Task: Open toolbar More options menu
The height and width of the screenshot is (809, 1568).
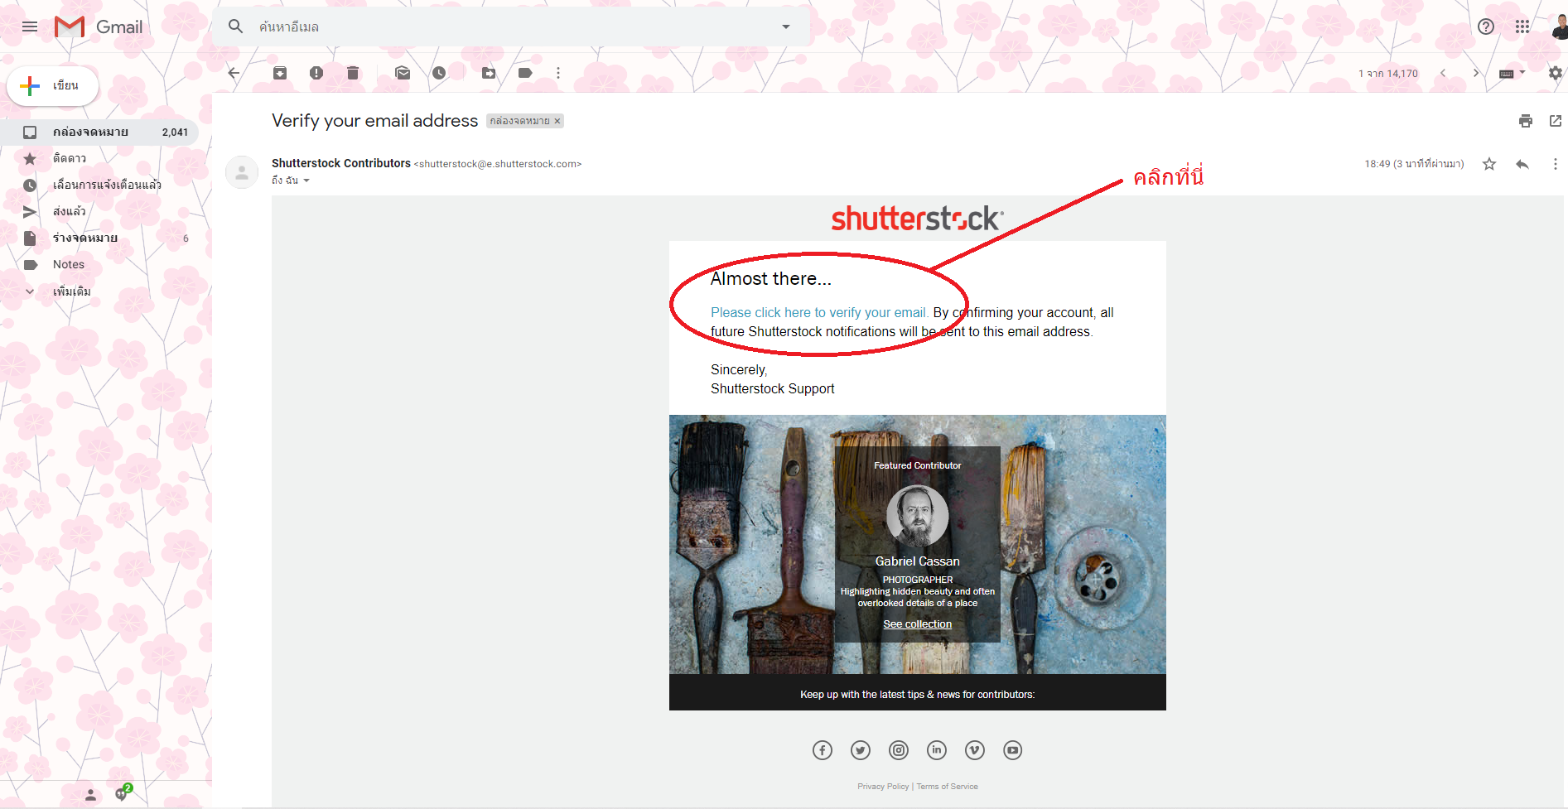Action: 558,73
